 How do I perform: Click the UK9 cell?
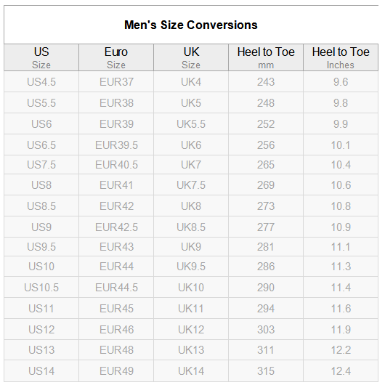pos(191,247)
